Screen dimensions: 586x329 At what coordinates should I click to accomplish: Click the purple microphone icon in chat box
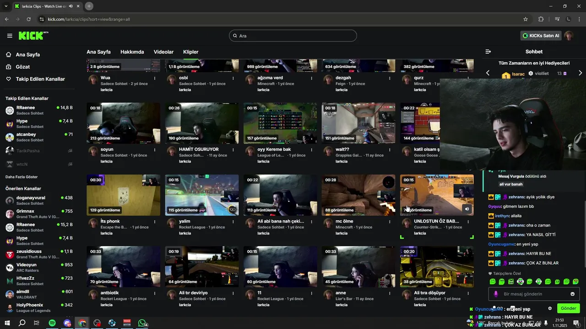click(x=496, y=294)
